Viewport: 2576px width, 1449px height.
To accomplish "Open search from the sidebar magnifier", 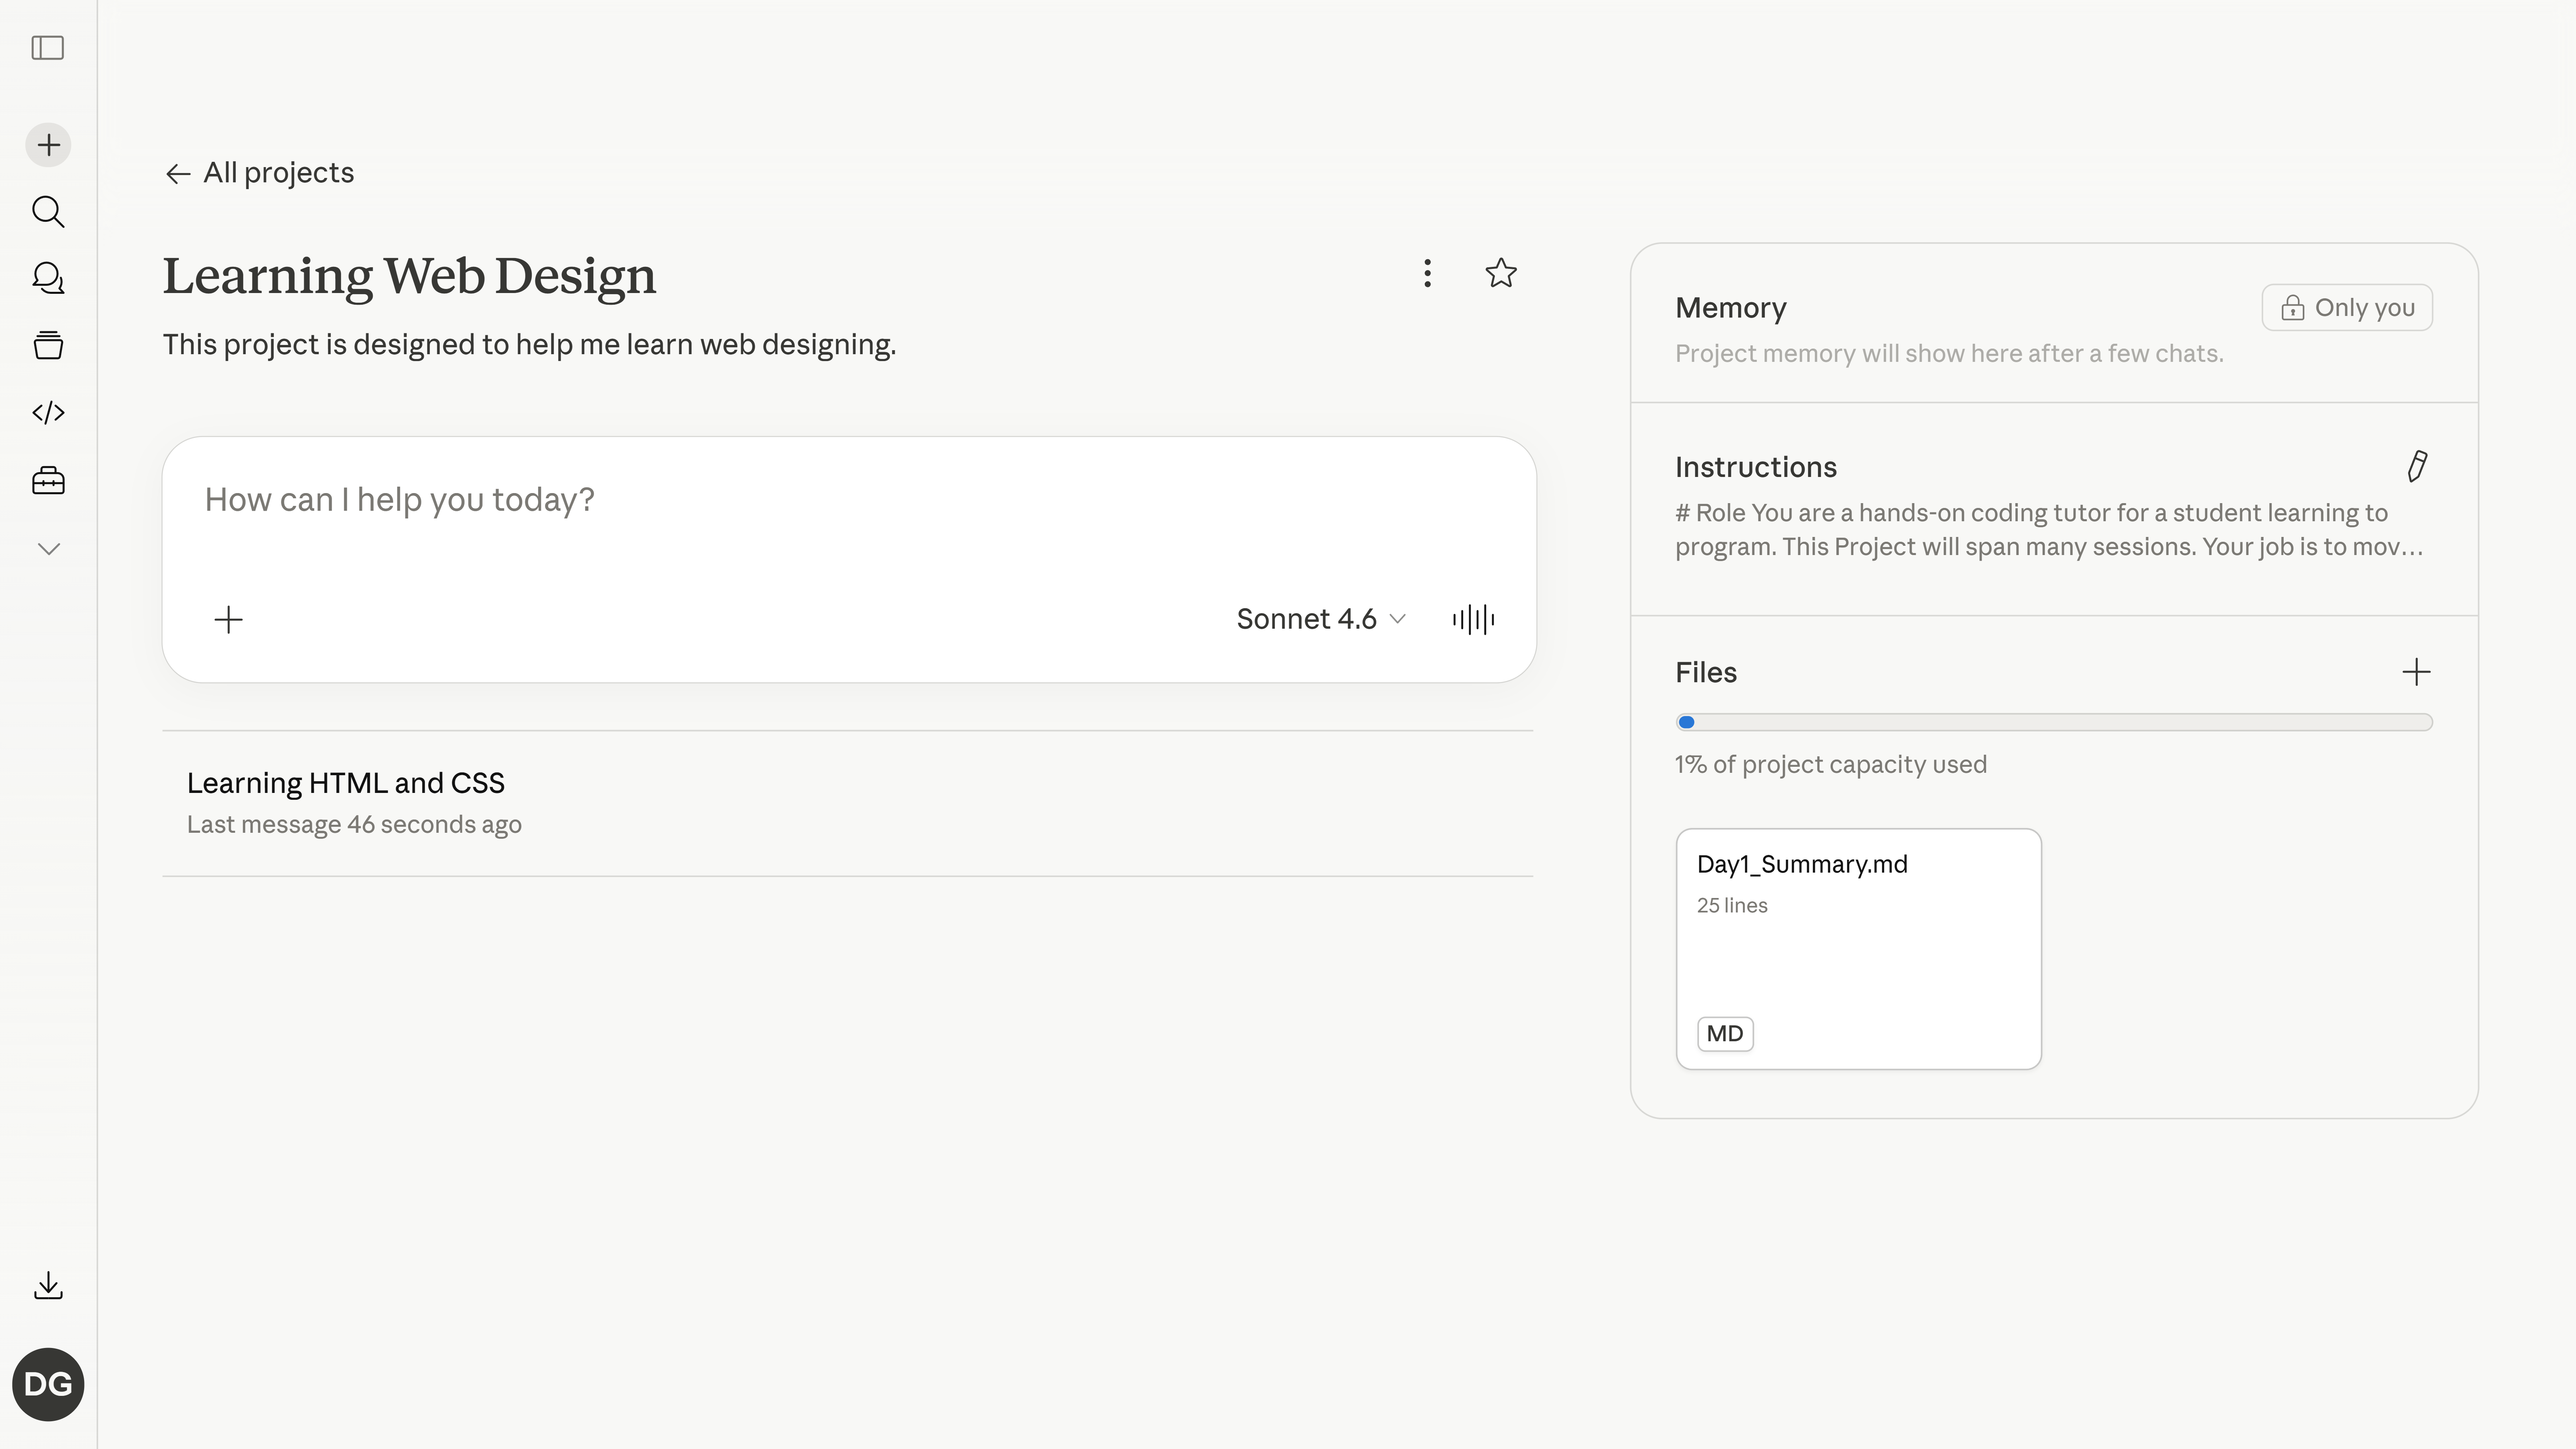I will 48,212.
